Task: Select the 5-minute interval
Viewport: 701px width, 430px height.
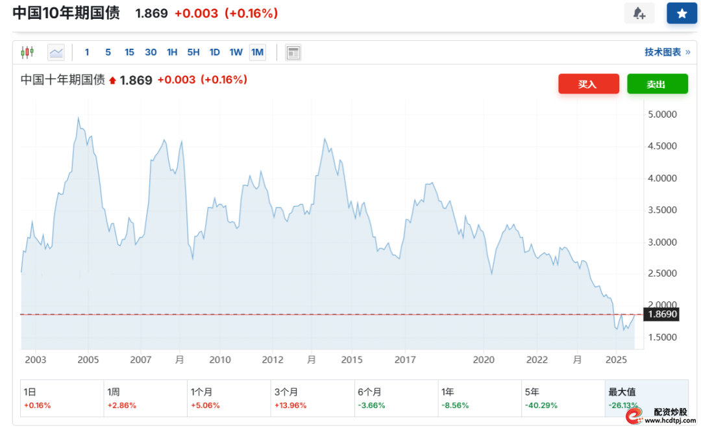Action: [x=108, y=52]
